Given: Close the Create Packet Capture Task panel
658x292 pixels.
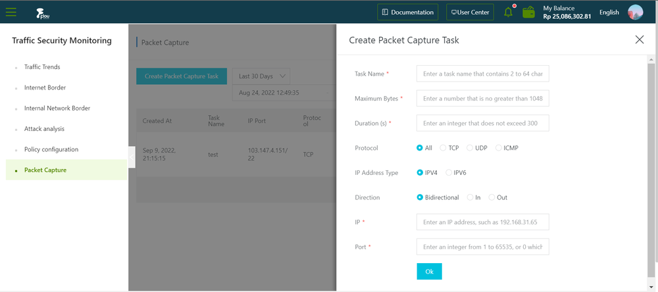Looking at the screenshot, I should (x=640, y=40).
